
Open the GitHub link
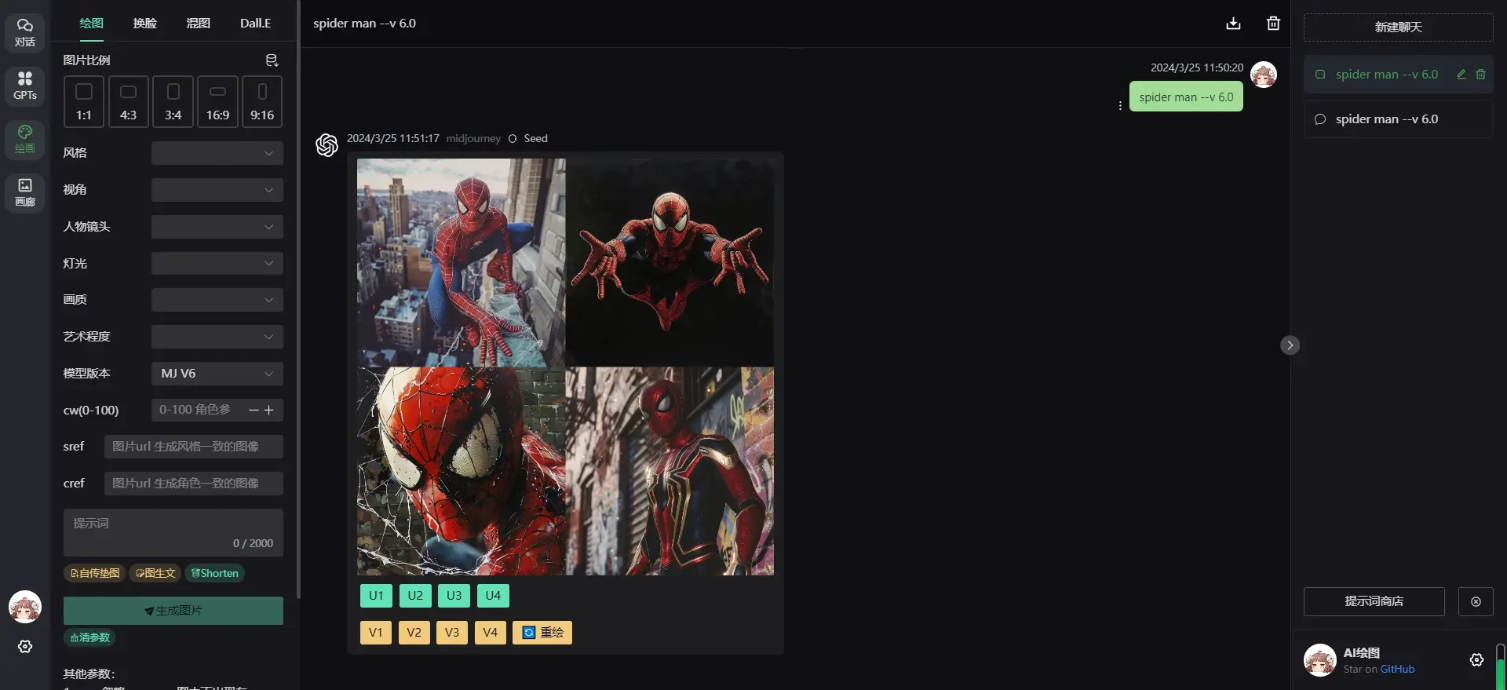tap(1397, 670)
